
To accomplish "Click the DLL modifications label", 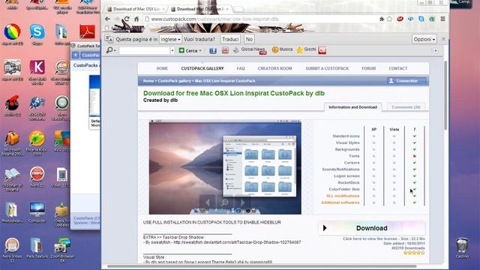I will pos(343,196).
